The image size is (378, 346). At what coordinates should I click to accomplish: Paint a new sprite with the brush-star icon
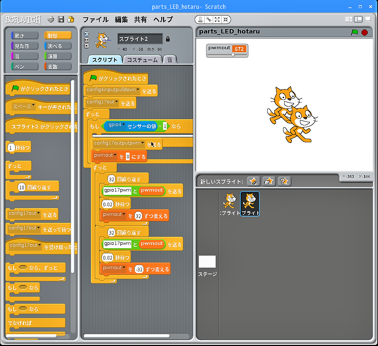[x=254, y=181]
